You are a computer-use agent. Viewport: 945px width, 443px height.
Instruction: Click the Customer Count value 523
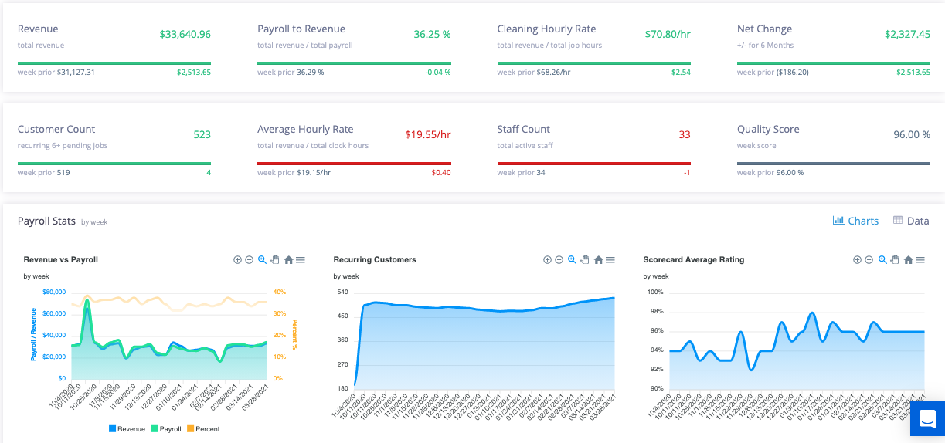click(x=202, y=134)
